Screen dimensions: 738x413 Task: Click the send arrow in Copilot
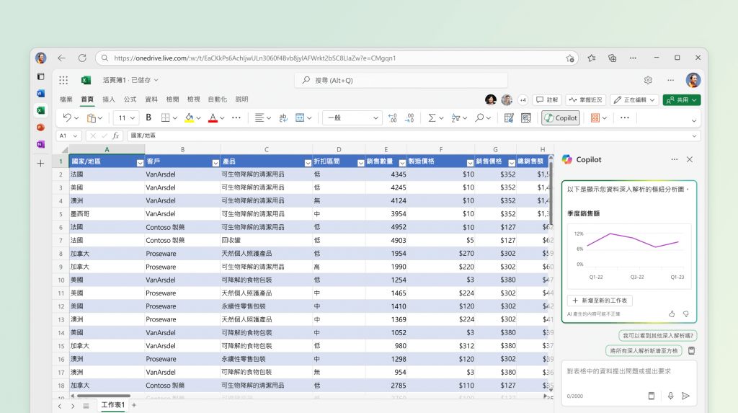click(x=686, y=396)
